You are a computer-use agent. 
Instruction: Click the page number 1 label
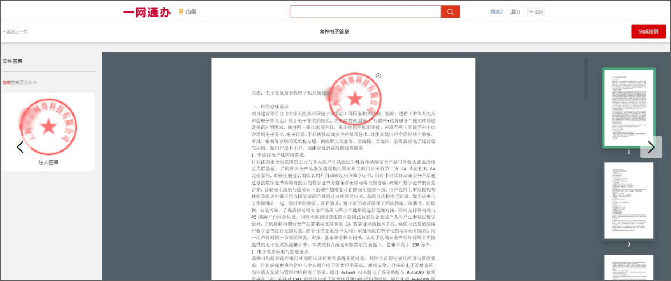[x=629, y=152]
